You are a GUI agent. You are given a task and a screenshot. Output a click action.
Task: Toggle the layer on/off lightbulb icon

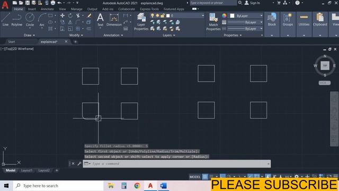pyautogui.click(x=153, y=15)
